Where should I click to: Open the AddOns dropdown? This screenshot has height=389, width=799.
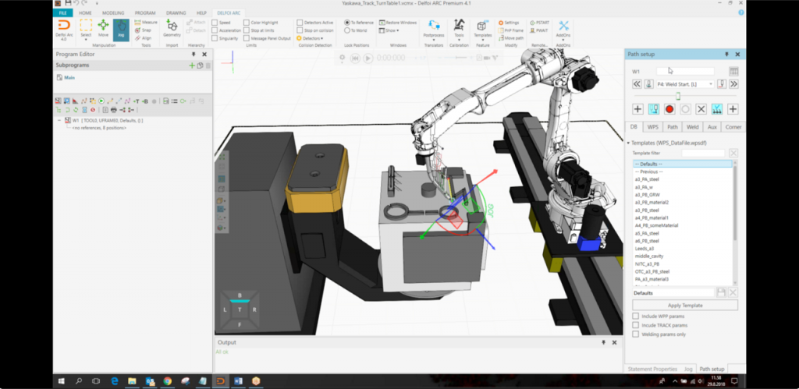point(563,40)
